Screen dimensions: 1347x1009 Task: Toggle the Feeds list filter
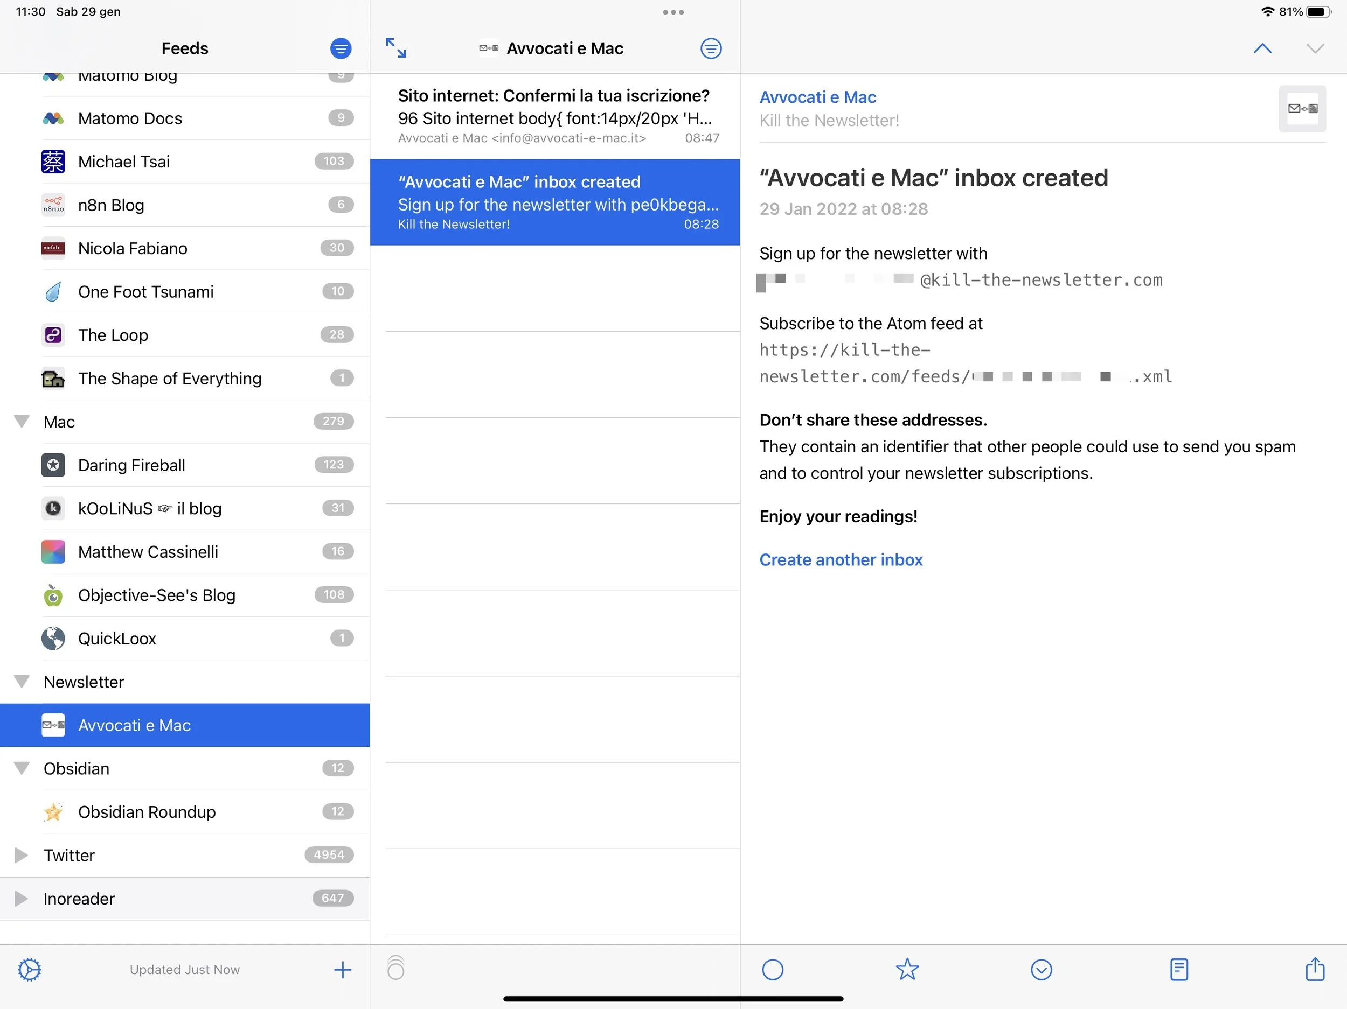pos(341,48)
